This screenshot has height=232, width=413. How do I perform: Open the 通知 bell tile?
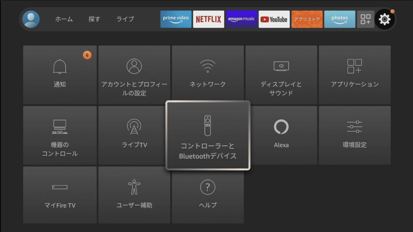pyautogui.click(x=60, y=75)
